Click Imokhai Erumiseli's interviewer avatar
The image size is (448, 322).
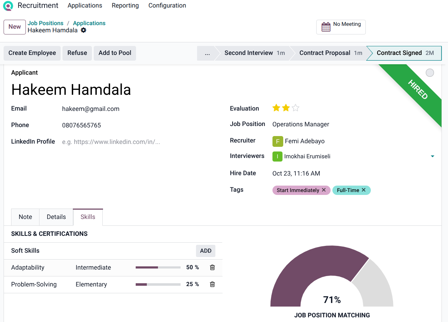tap(277, 156)
